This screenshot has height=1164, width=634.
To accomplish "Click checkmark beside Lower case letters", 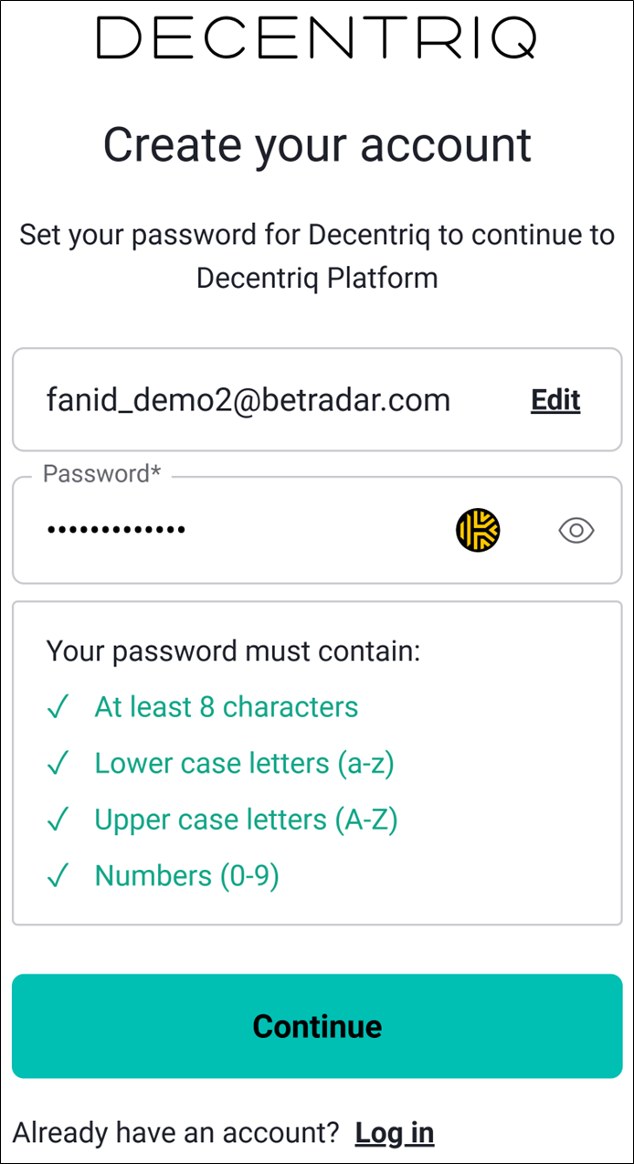I will coord(58,764).
